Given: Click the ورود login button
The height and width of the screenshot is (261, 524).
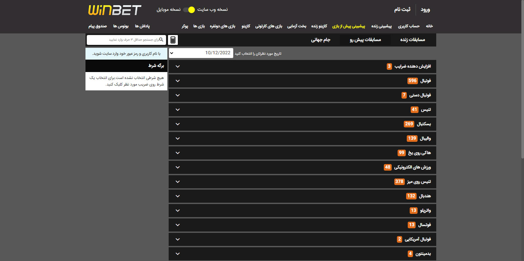Looking at the screenshot, I should coord(425,10).
